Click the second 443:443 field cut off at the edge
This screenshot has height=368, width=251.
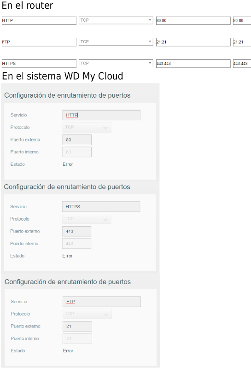[x=242, y=64]
